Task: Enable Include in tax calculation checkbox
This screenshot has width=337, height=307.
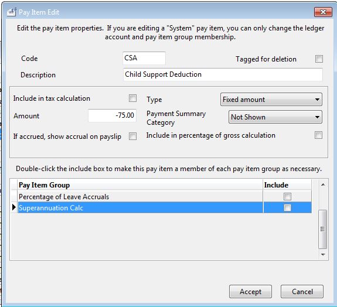Action: [132, 98]
